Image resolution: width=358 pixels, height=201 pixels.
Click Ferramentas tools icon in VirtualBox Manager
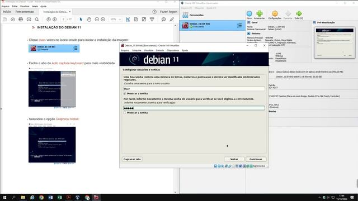pos(185,15)
